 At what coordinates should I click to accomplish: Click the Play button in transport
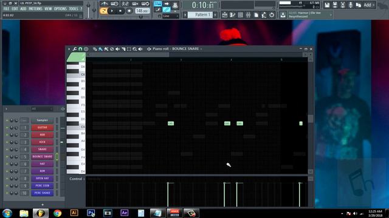point(112,11)
